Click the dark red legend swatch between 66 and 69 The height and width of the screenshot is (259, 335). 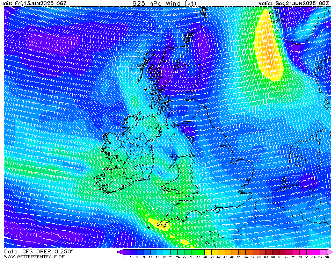tap(276, 252)
